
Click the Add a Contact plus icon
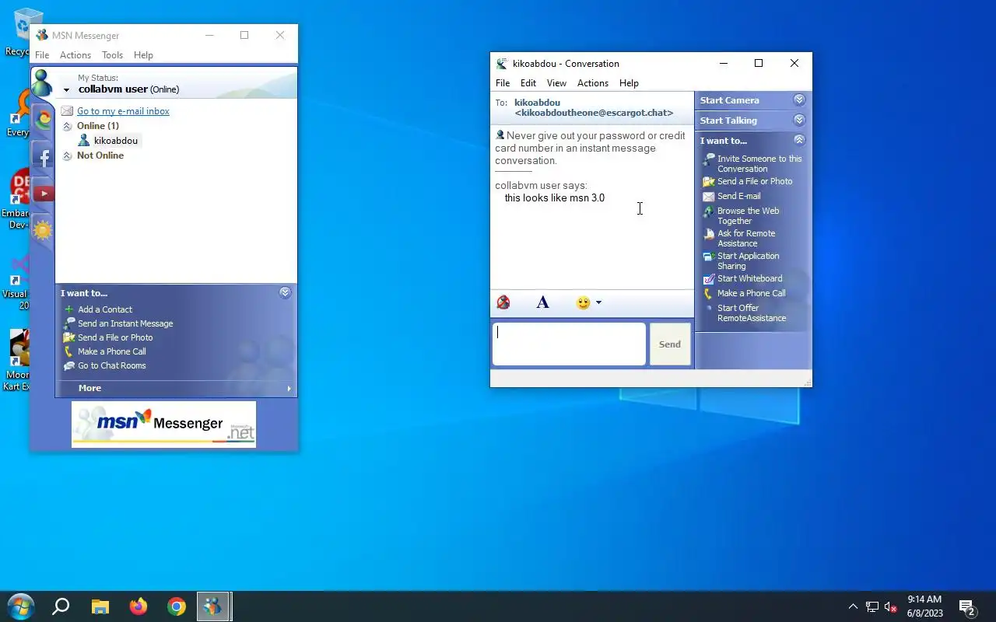click(x=69, y=309)
